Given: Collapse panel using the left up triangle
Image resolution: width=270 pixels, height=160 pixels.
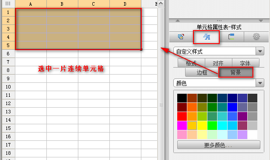Looking at the screenshot, I should coord(178,20).
